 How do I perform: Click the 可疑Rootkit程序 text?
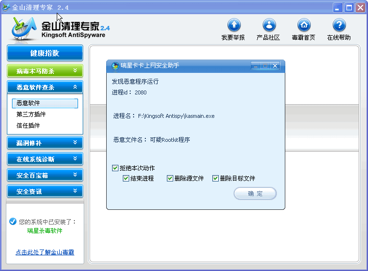pyautogui.click(x=170, y=140)
